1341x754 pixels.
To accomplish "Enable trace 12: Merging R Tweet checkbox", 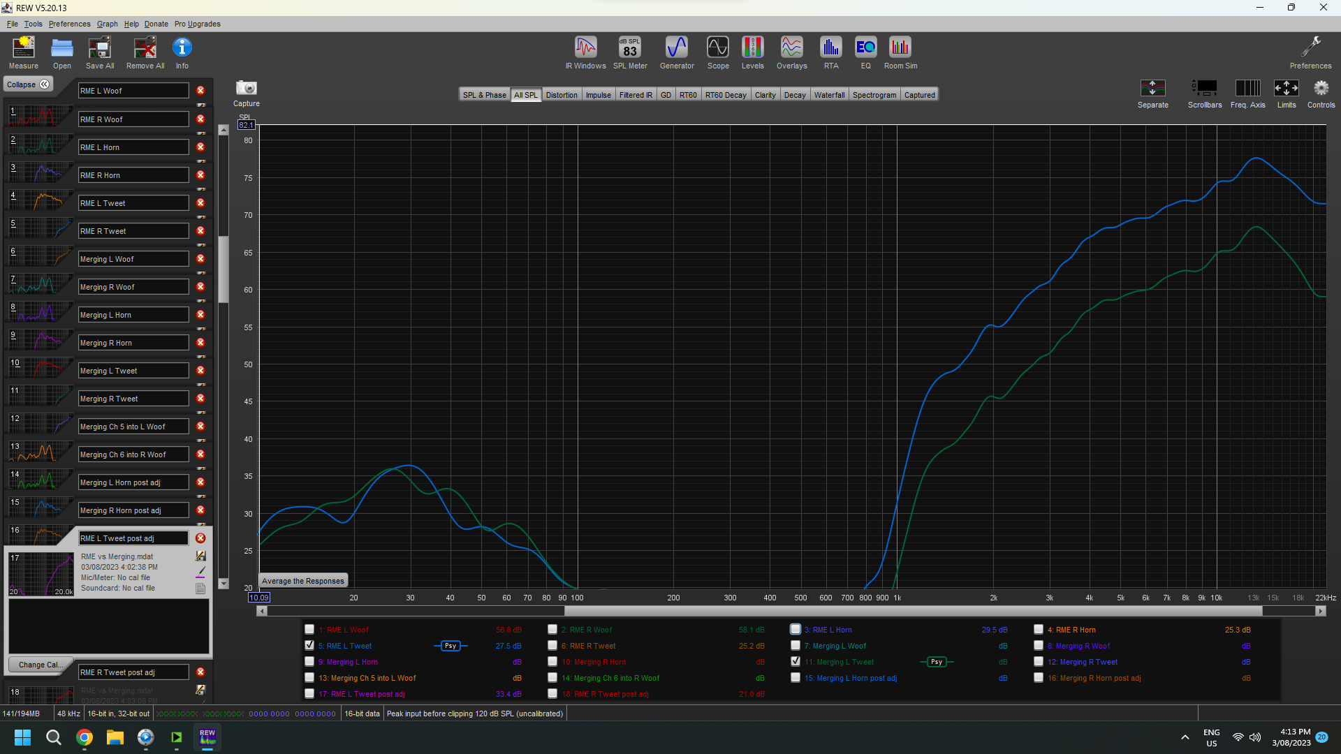I will 1039,661.
